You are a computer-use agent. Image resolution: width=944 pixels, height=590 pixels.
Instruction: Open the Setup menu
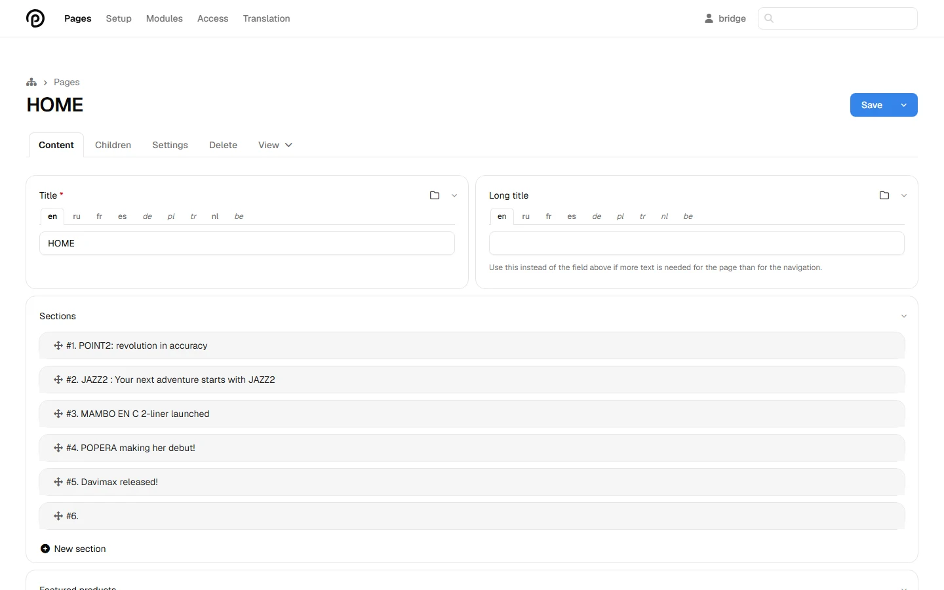click(x=119, y=18)
